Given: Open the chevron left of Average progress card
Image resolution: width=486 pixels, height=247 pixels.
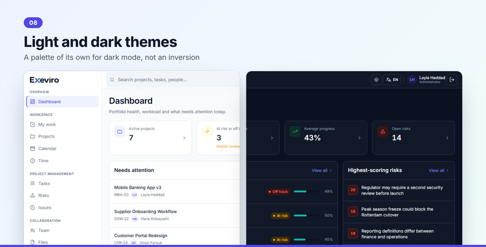Looking at the screenshot, I should [272, 138].
